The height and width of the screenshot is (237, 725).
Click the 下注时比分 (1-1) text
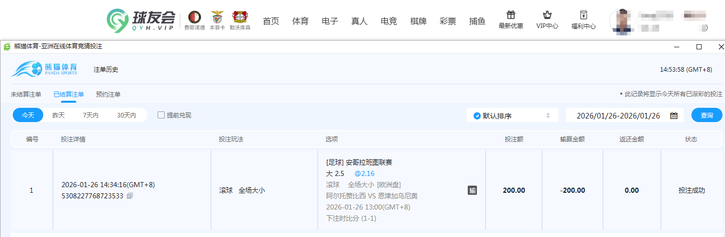point(351,218)
